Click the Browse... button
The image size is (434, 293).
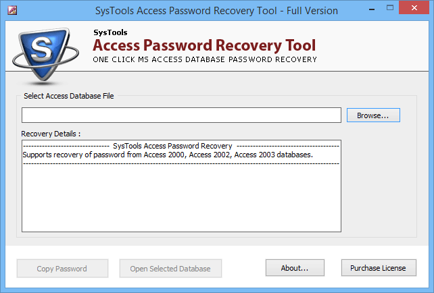point(373,115)
